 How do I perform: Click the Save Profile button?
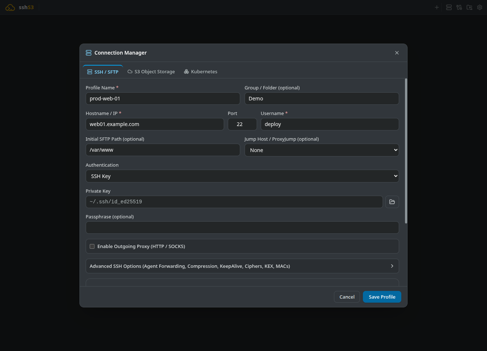point(382,297)
